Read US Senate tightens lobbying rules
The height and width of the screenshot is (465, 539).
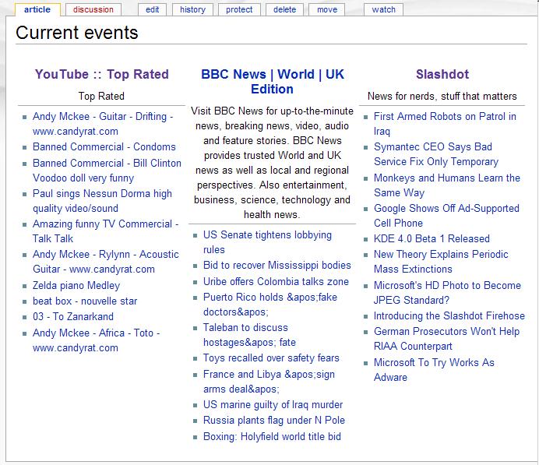tap(267, 242)
